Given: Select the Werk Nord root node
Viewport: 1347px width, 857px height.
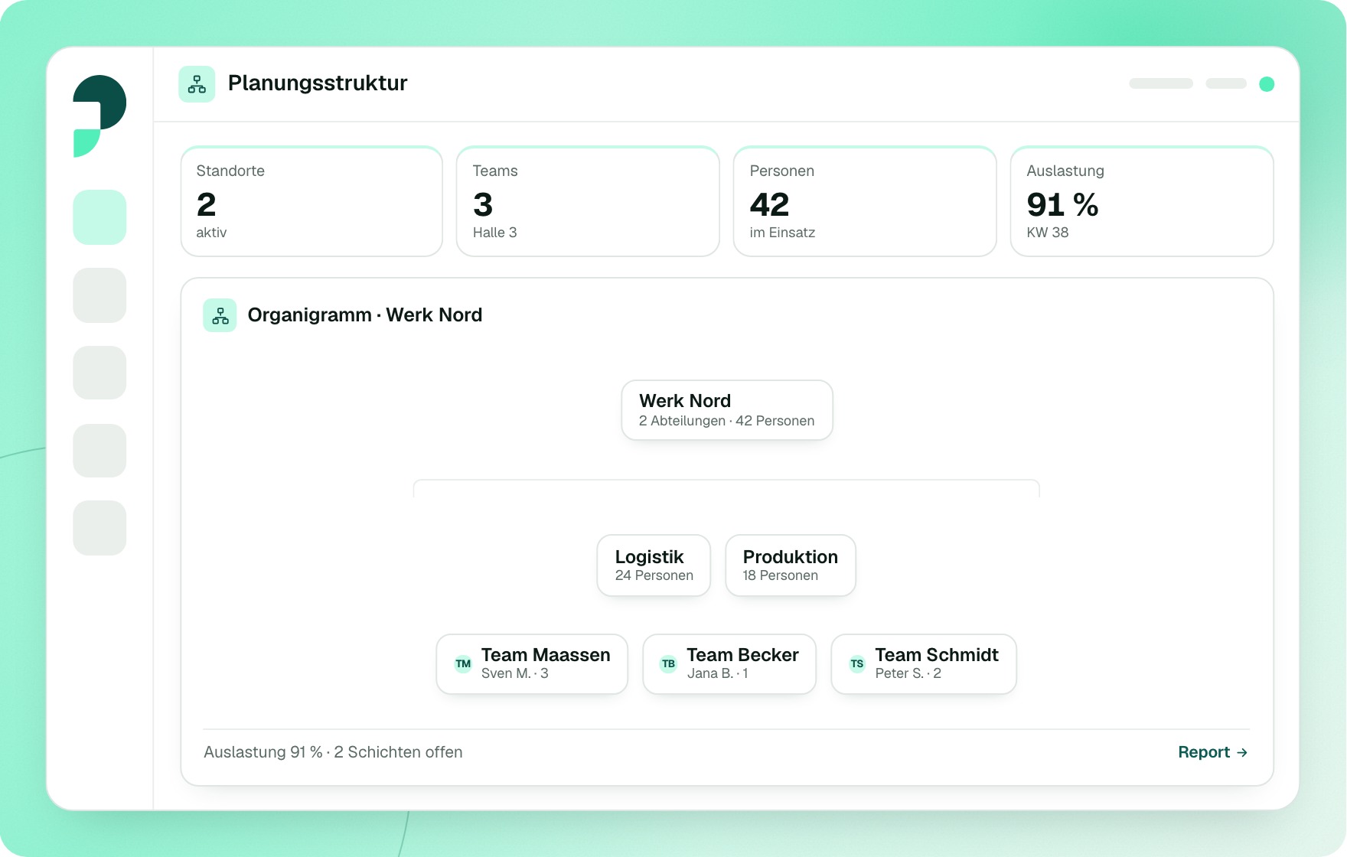Looking at the screenshot, I should [727, 410].
